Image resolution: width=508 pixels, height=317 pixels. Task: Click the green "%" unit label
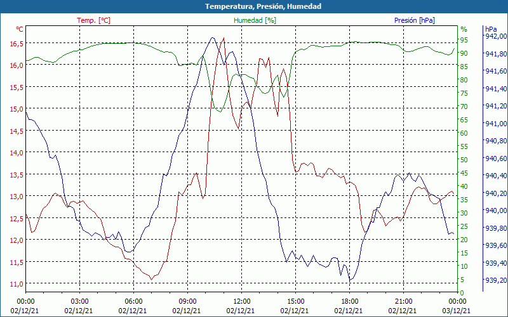(464, 29)
